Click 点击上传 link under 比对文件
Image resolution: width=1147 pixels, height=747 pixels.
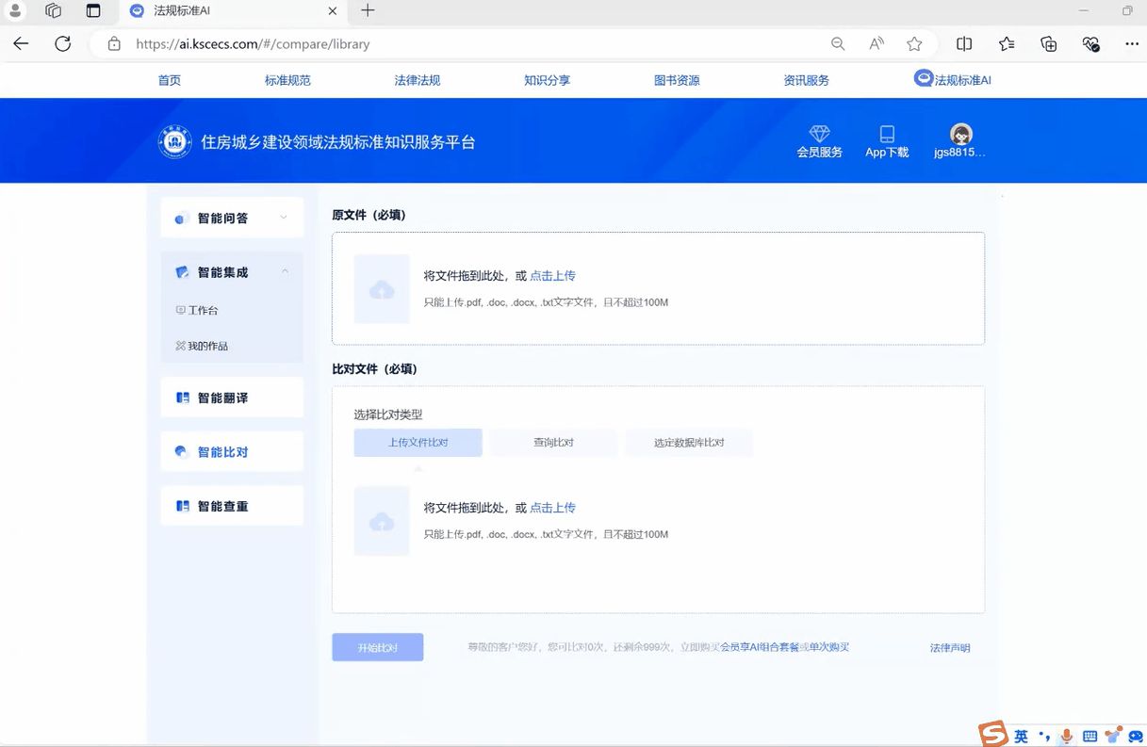click(x=552, y=508)
